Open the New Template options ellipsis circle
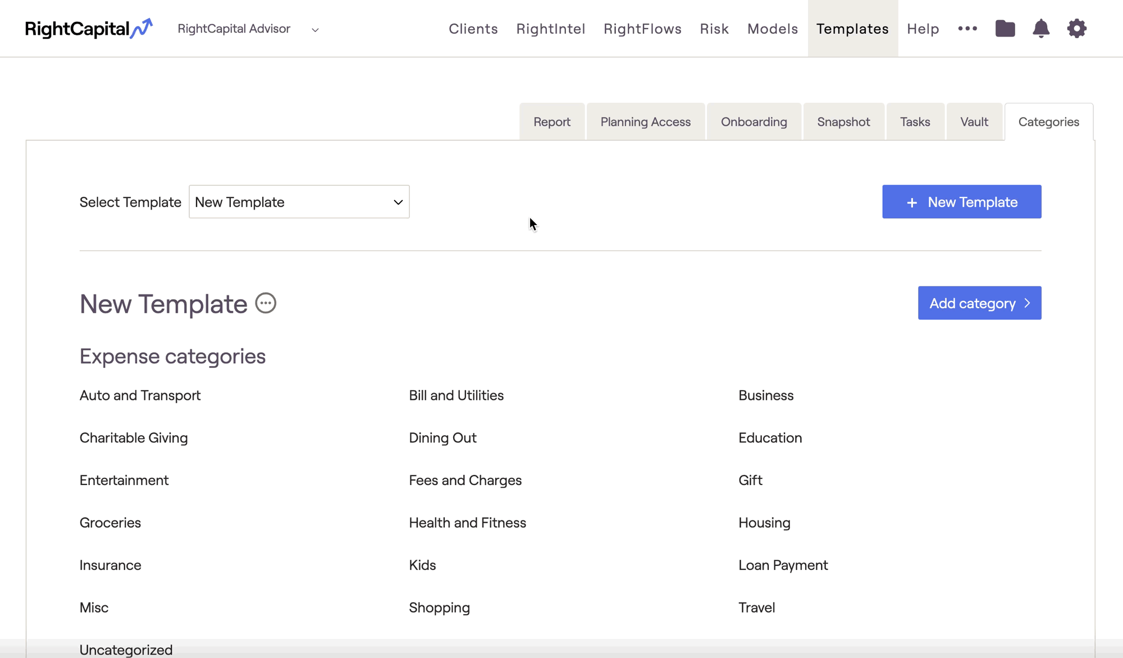The width and height of the screenshot is (1123, 658). 266,303
